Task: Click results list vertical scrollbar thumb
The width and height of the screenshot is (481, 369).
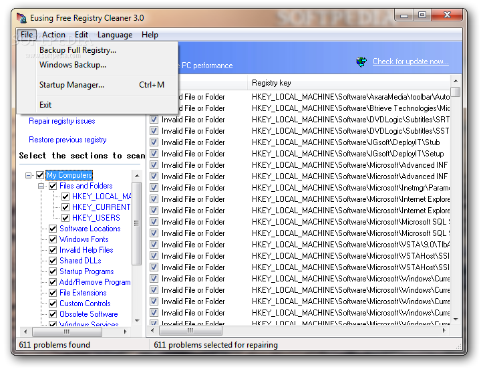Action: click(456, 92)
